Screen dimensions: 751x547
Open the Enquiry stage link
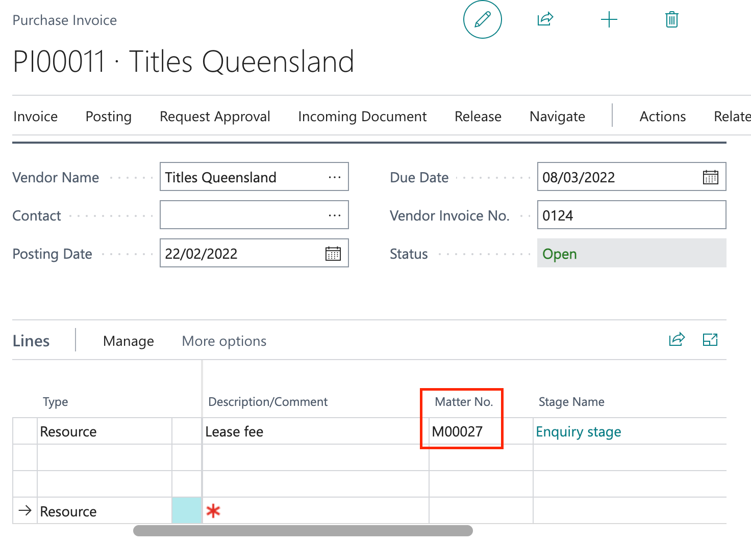pyautogui.click(x=579, y=432)
